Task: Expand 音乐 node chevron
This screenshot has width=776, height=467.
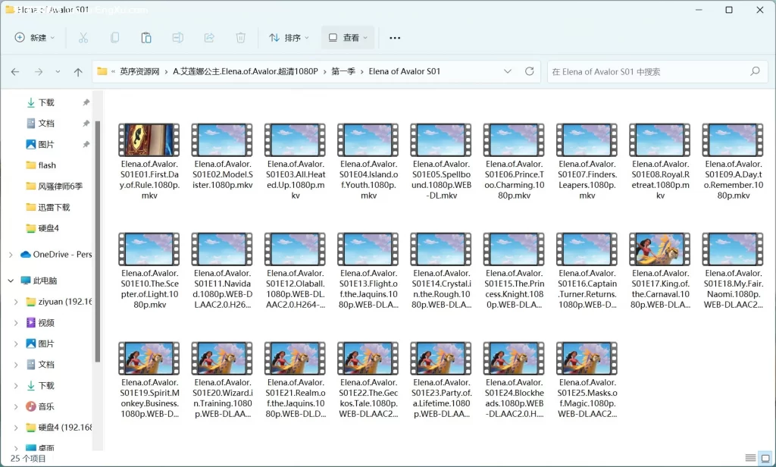Action: coord(16,406)
